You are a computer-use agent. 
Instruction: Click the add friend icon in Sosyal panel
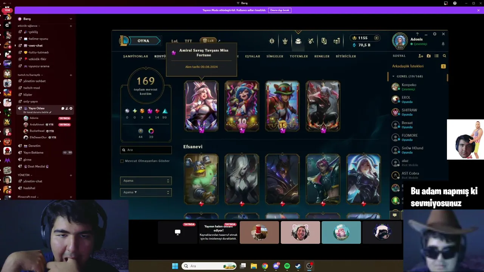tap(420, 56)
